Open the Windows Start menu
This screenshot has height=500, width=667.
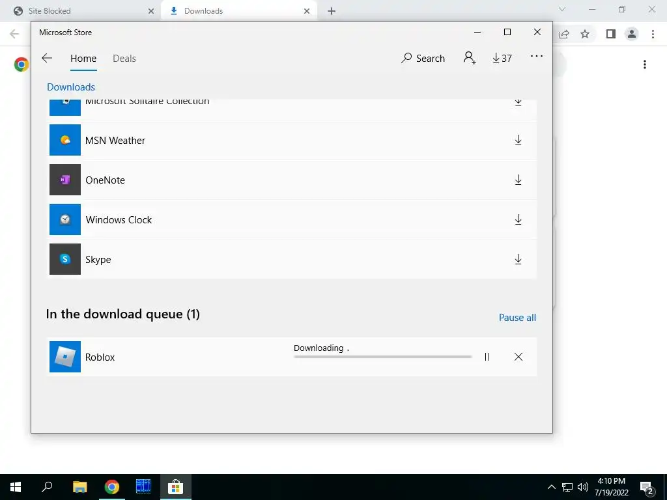16,487
